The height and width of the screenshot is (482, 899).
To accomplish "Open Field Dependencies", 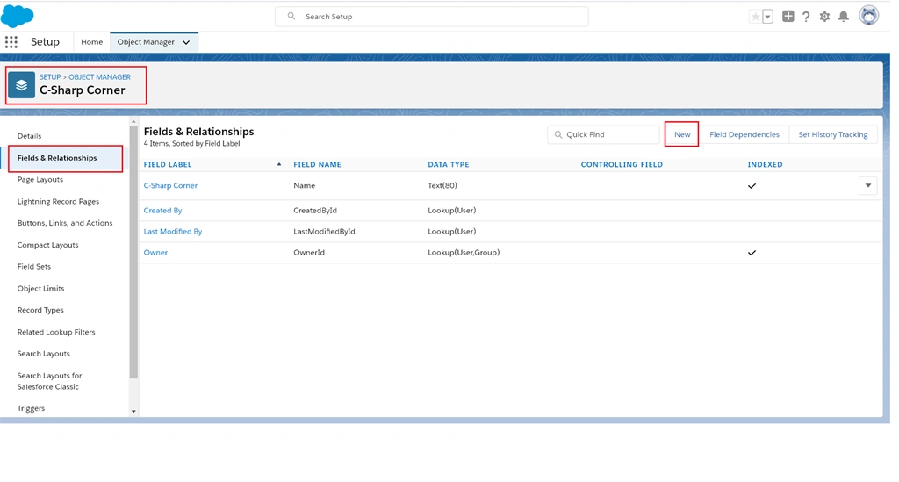I will click(x=744, y=134).
